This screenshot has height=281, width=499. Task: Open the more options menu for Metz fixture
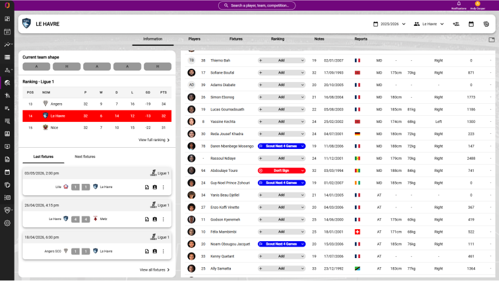[x=163, y=219]
